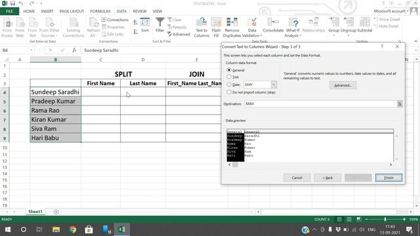Click the Connections button

(x=115, y=20)
